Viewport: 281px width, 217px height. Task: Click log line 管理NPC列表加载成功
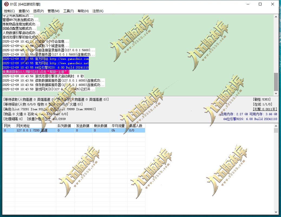click(x=20, y=20)
